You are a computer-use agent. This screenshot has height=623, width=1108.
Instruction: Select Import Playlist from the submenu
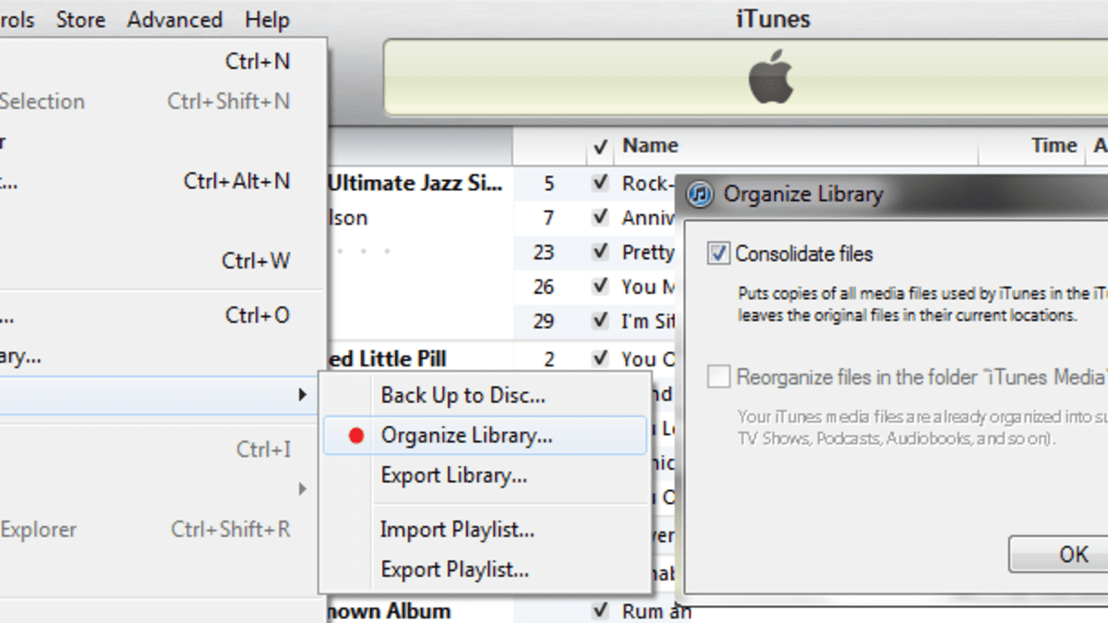457,529
